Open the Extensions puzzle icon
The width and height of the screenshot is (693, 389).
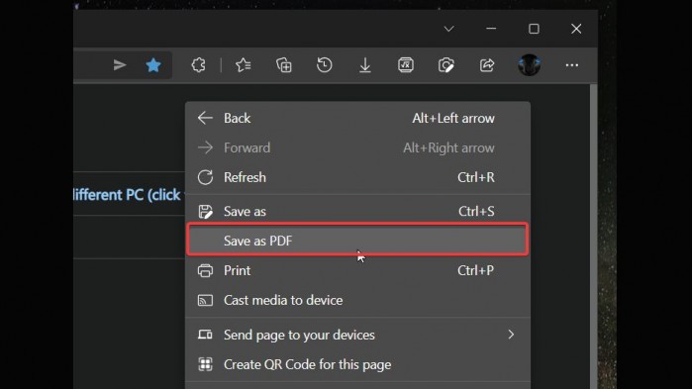click(x=198, y=65)
